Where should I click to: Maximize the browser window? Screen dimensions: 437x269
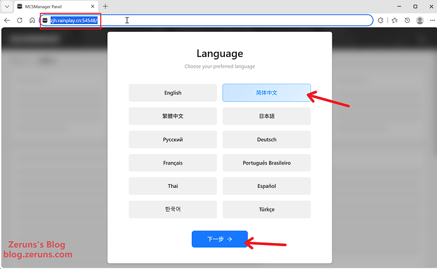tap(415, 6)
